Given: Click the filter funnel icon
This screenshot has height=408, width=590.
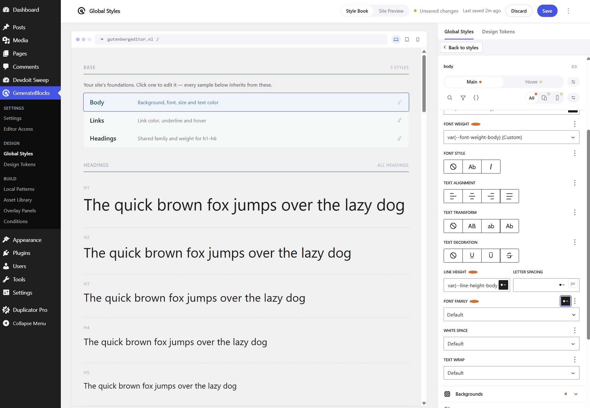Looking at the screenshot, I should [463, 98].
